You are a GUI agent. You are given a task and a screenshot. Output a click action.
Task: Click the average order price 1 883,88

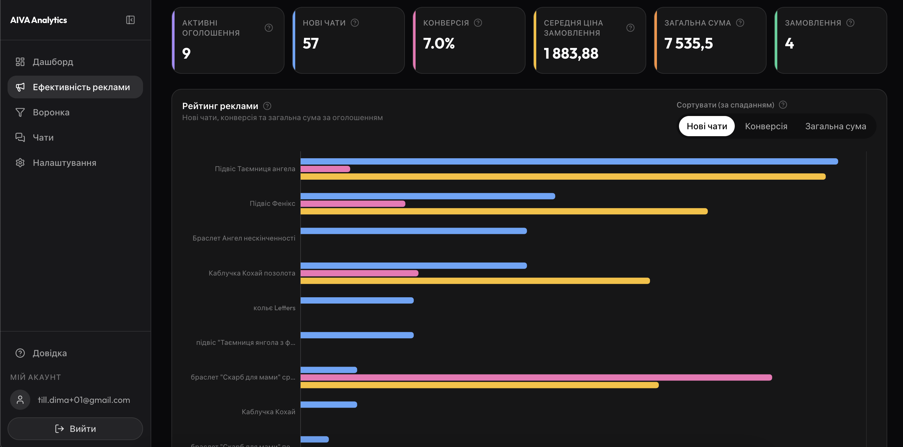[x=571, y=53]
